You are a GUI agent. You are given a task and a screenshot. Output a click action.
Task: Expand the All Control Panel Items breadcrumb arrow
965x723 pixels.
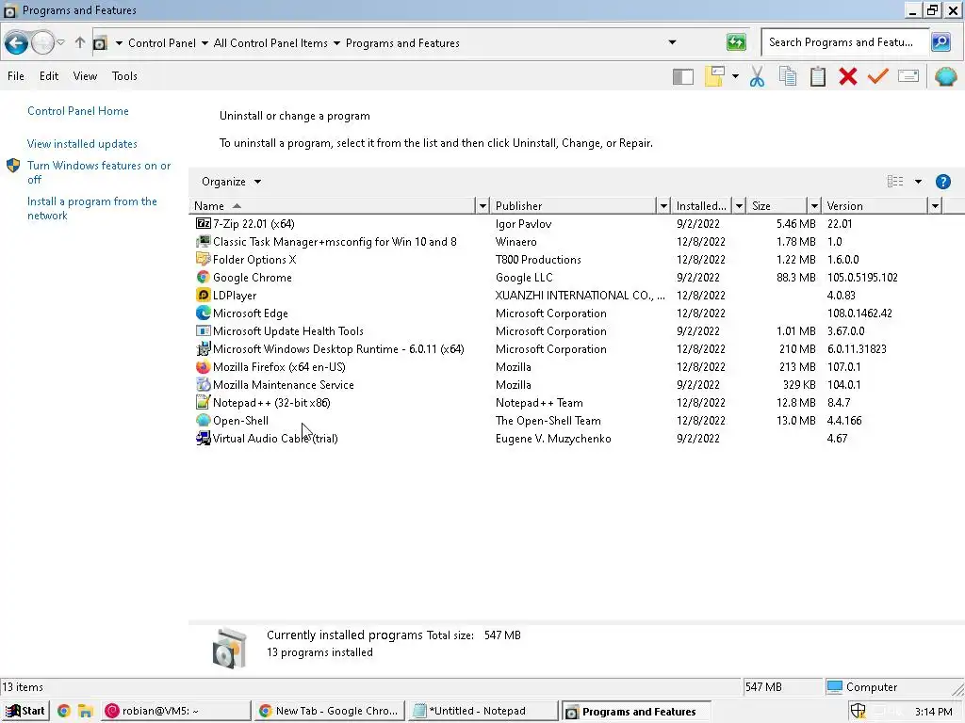tap(336, 43)
